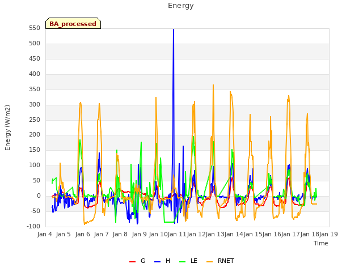Click the Jan 15 x-axis date label
The image size is (363, 272).
click(x=253, y=234)
